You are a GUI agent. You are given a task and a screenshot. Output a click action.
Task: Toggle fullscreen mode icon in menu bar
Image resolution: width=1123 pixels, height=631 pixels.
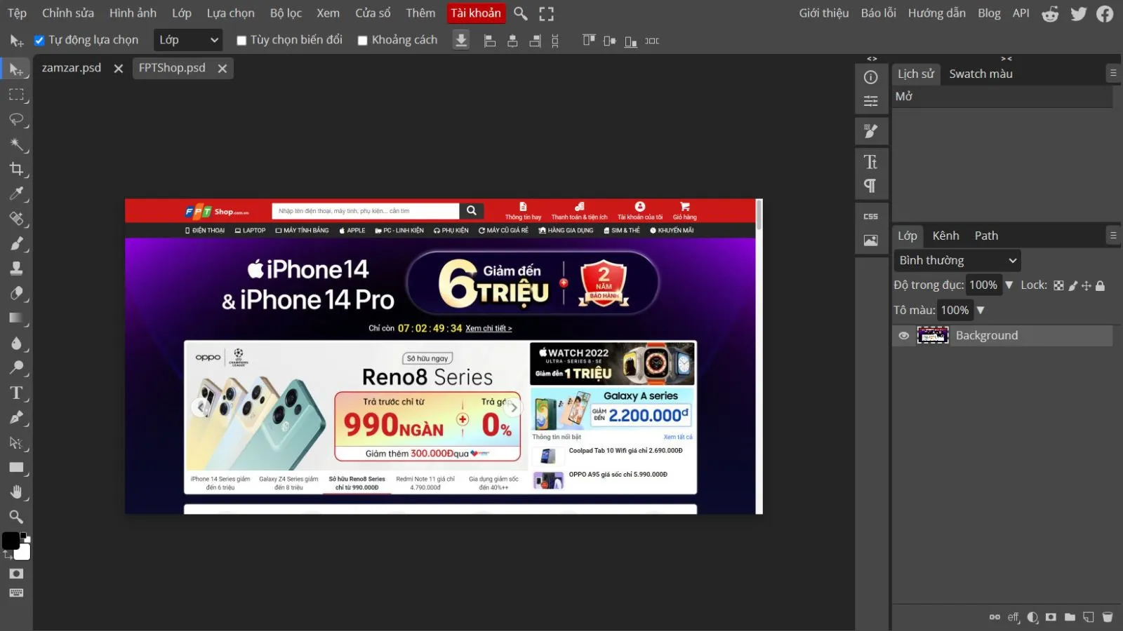point(546,13)
